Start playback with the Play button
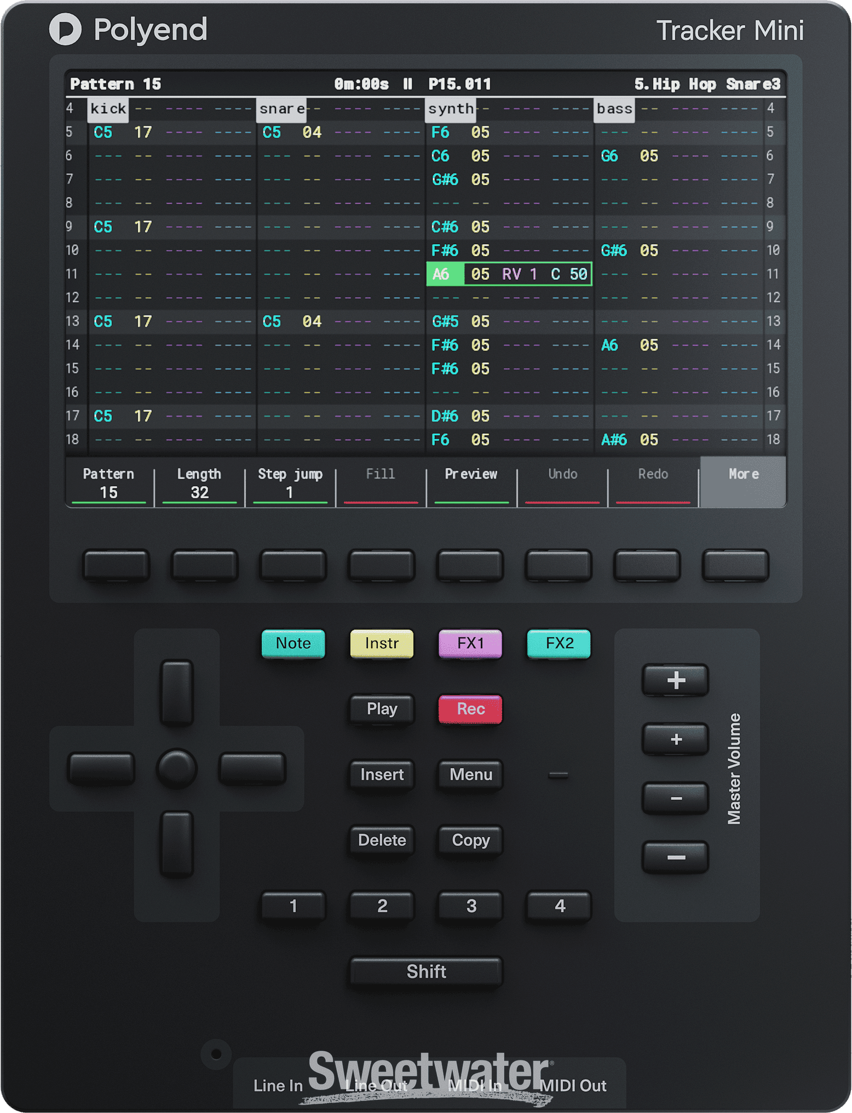This screenshot has width=852, height=1113. (x=382, y=709)
